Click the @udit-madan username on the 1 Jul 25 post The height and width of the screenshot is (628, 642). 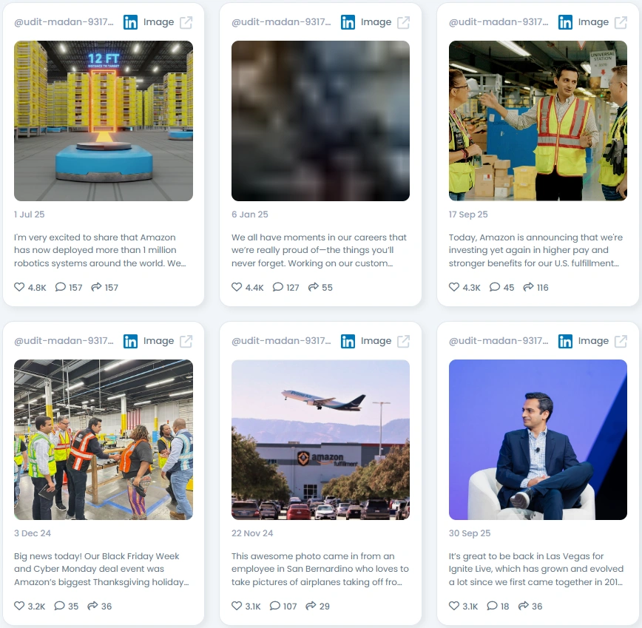coord(64,22)
